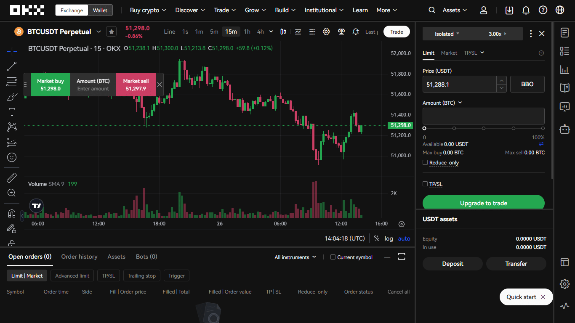Set amount slider to 100% point

pos(543,128)
